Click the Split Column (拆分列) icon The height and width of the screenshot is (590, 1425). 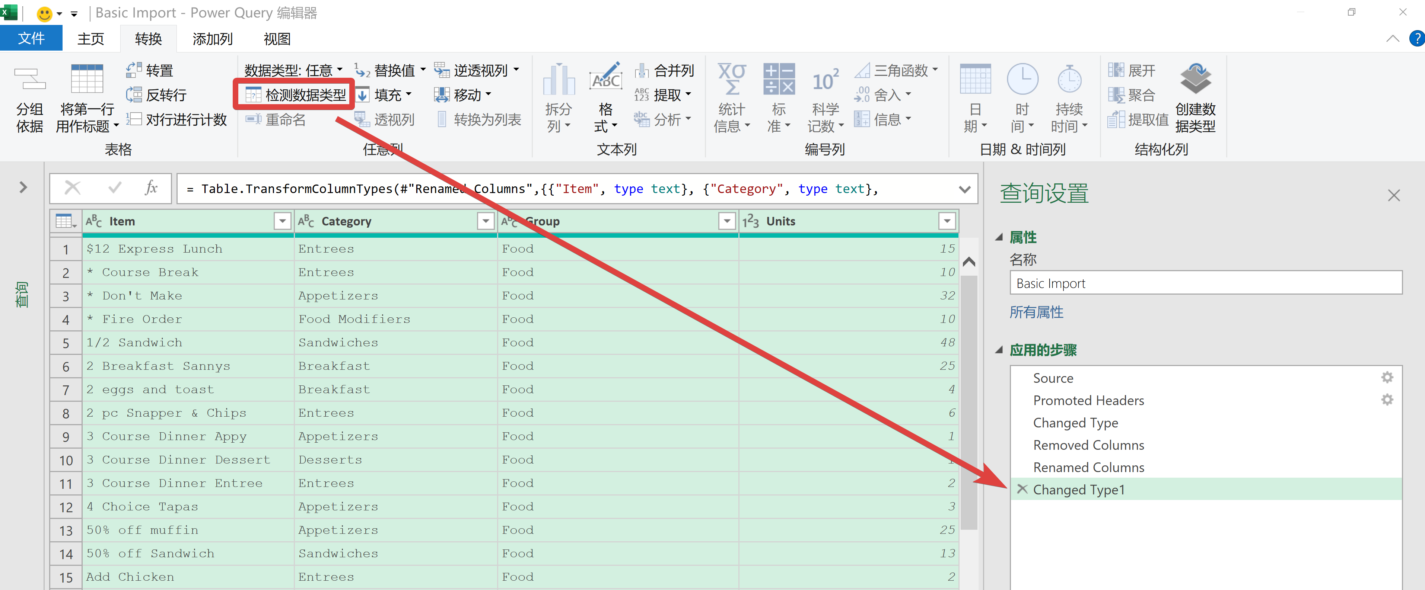pos(559,80)
